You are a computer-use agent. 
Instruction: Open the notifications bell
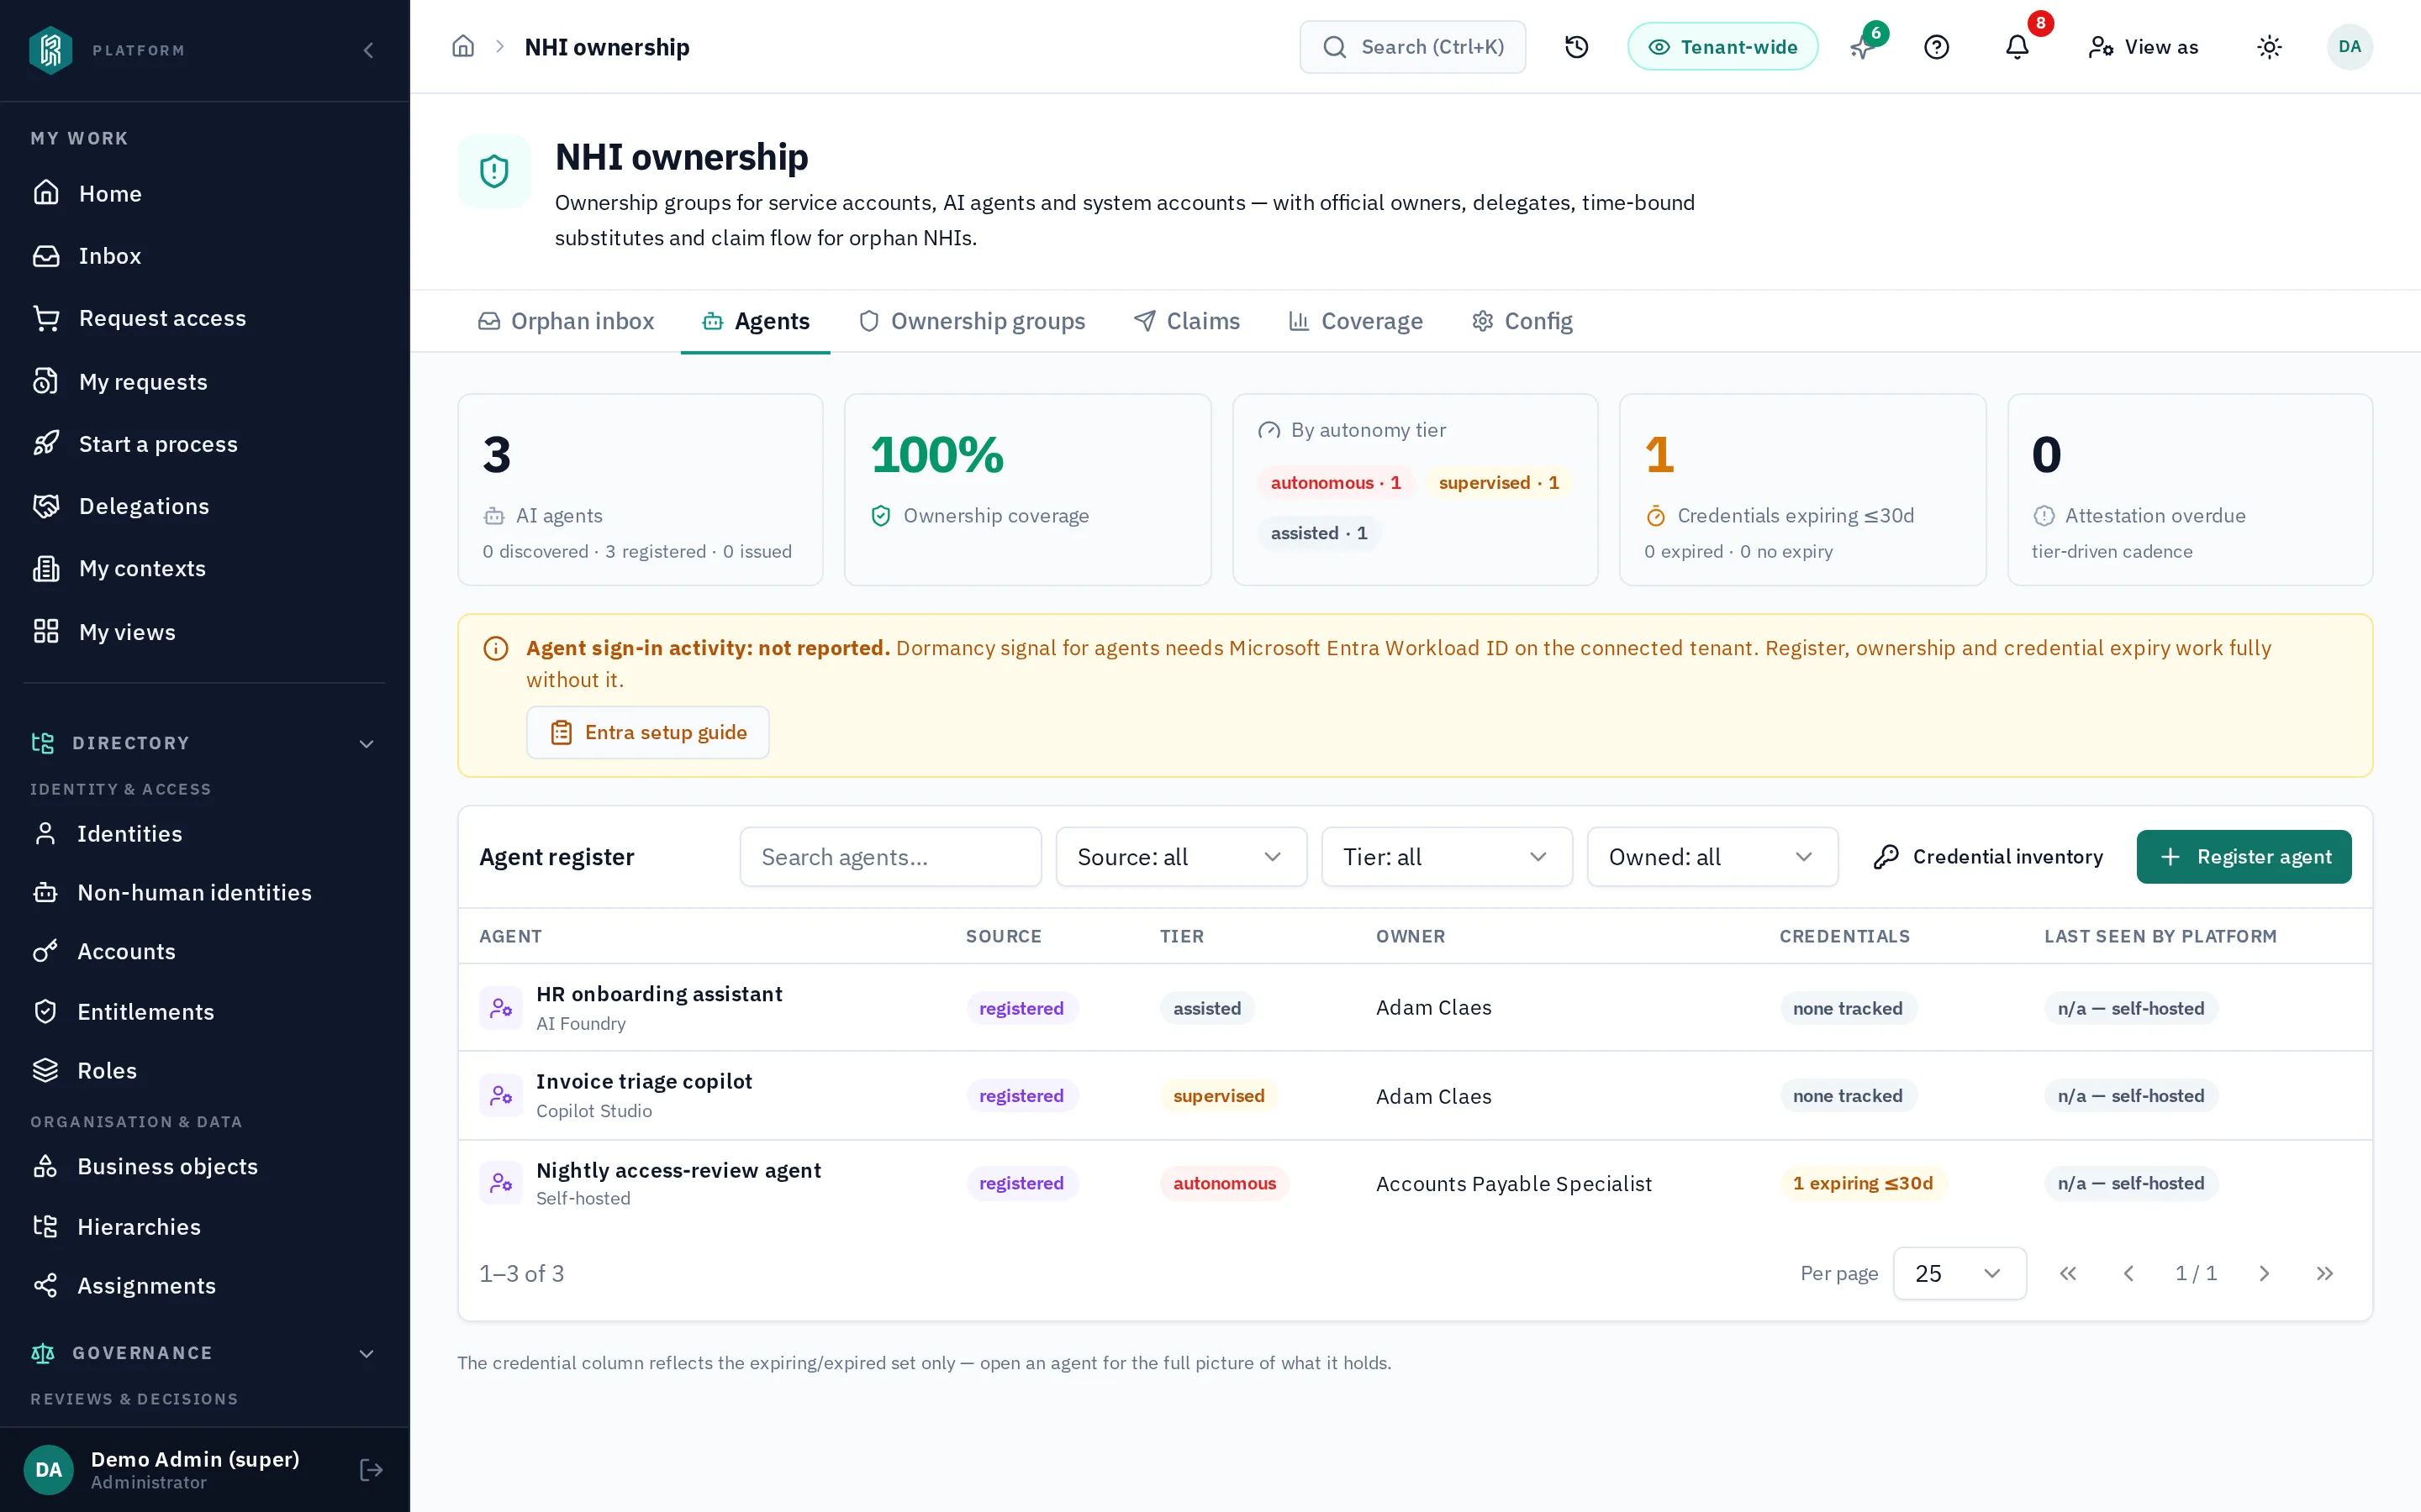tap(2017, 47)
